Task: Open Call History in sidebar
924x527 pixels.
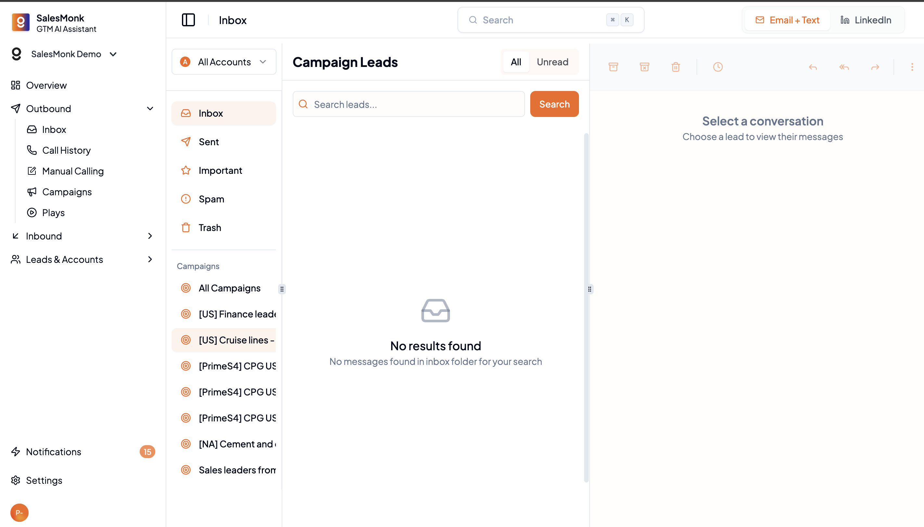Action: point(66,150)
